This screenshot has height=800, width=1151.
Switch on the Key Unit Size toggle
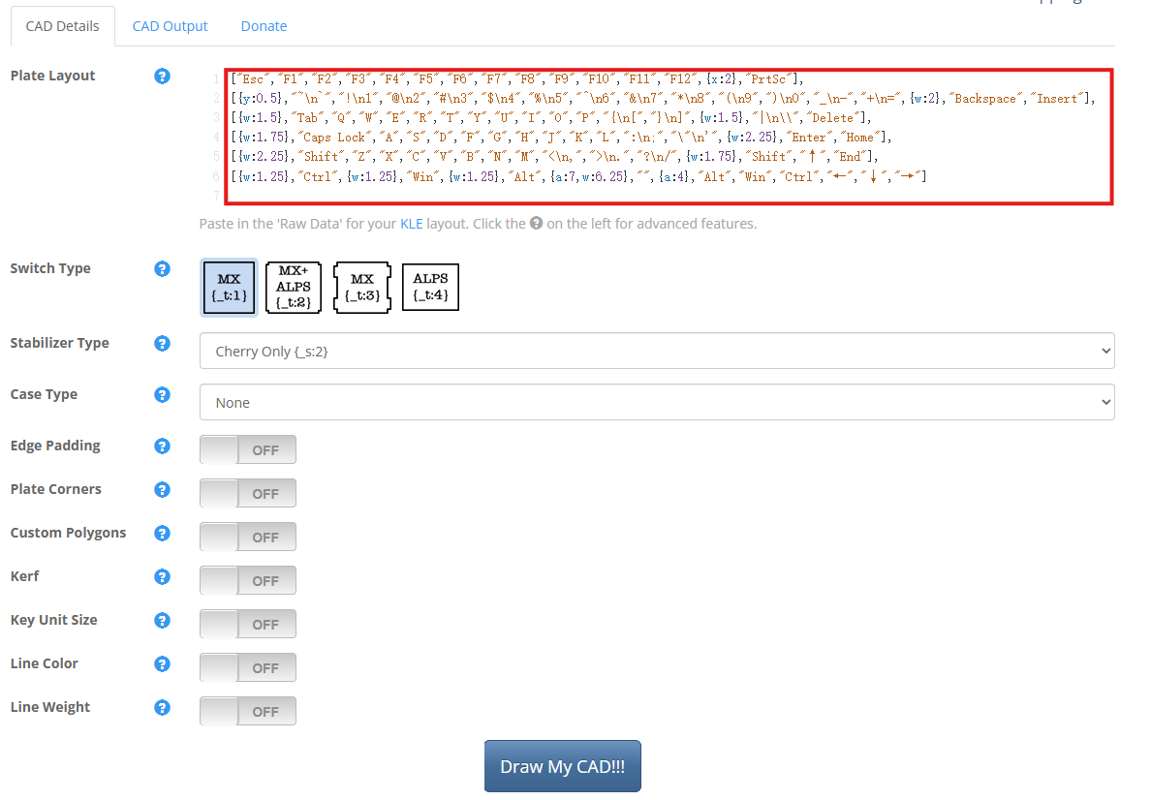247,624
